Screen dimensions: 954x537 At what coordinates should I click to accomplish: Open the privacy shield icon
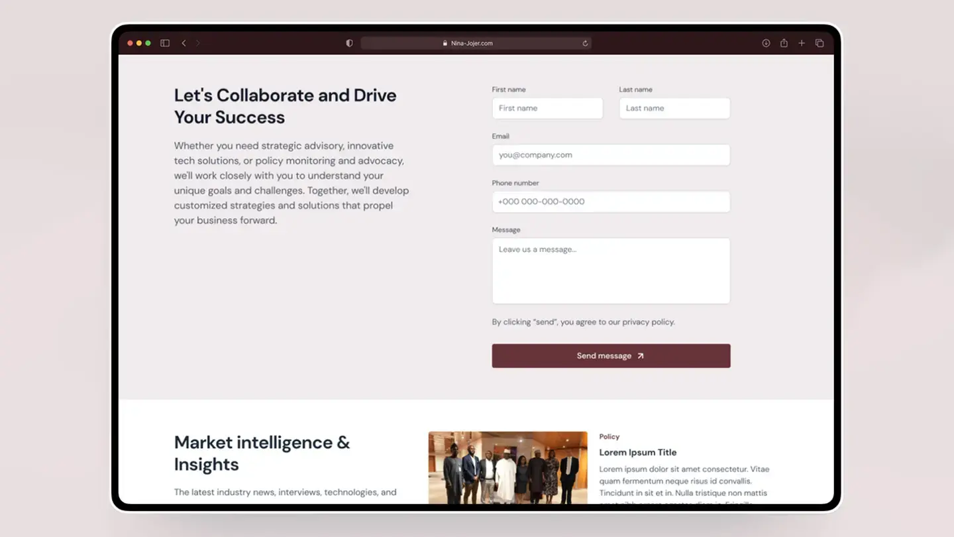point(349,43)
